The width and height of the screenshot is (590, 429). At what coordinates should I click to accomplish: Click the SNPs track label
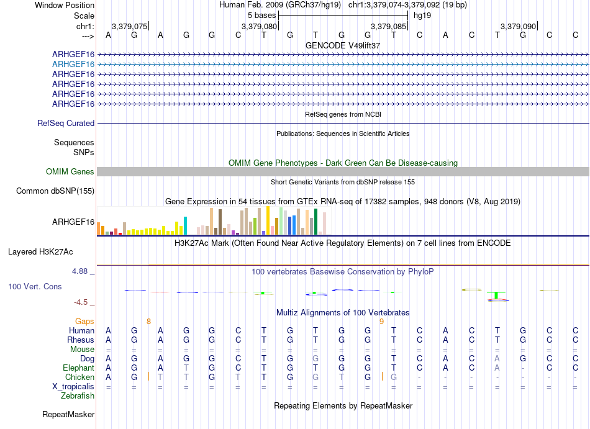(84, 152)
